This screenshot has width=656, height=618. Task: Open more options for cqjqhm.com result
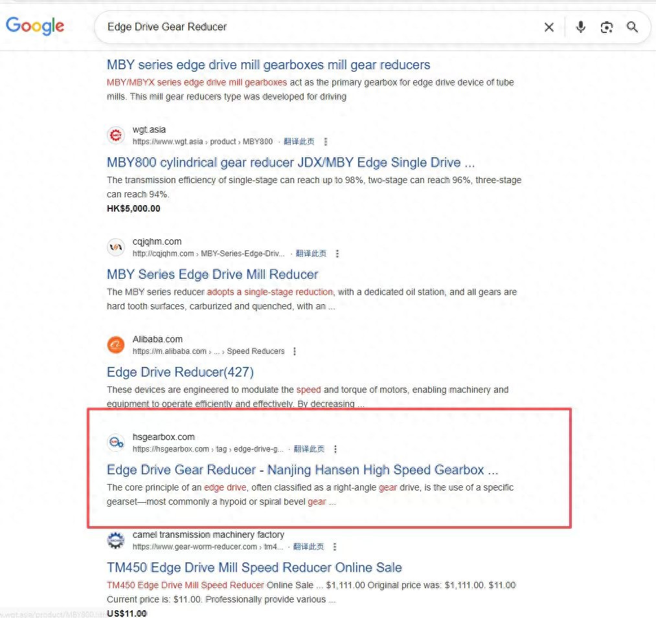[x=337, y=254]
